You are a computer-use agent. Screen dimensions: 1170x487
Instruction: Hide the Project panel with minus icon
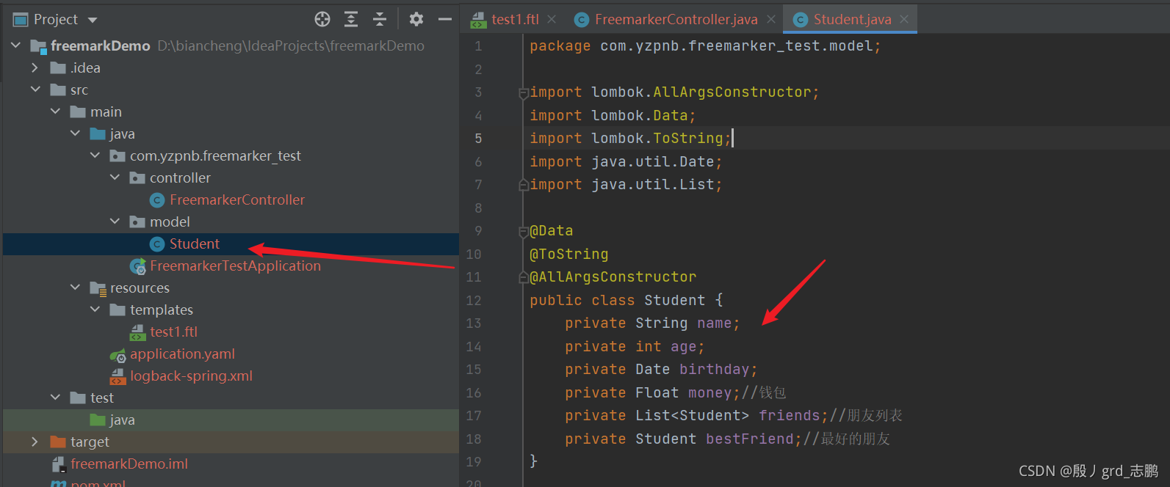[445, 19]
